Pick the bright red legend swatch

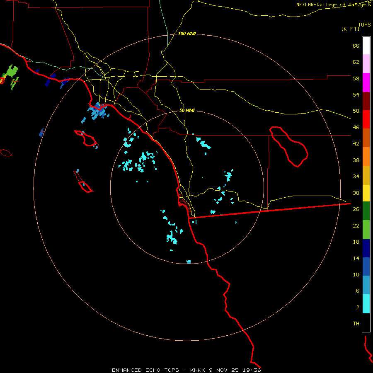click(366, 119)
